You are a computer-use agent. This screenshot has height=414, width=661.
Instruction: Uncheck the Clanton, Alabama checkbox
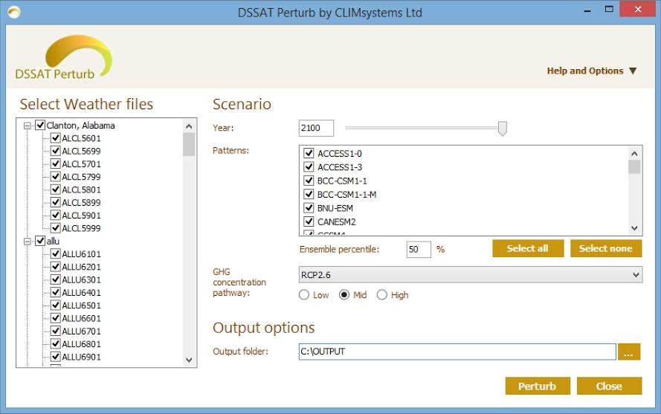tap(40, 125)
